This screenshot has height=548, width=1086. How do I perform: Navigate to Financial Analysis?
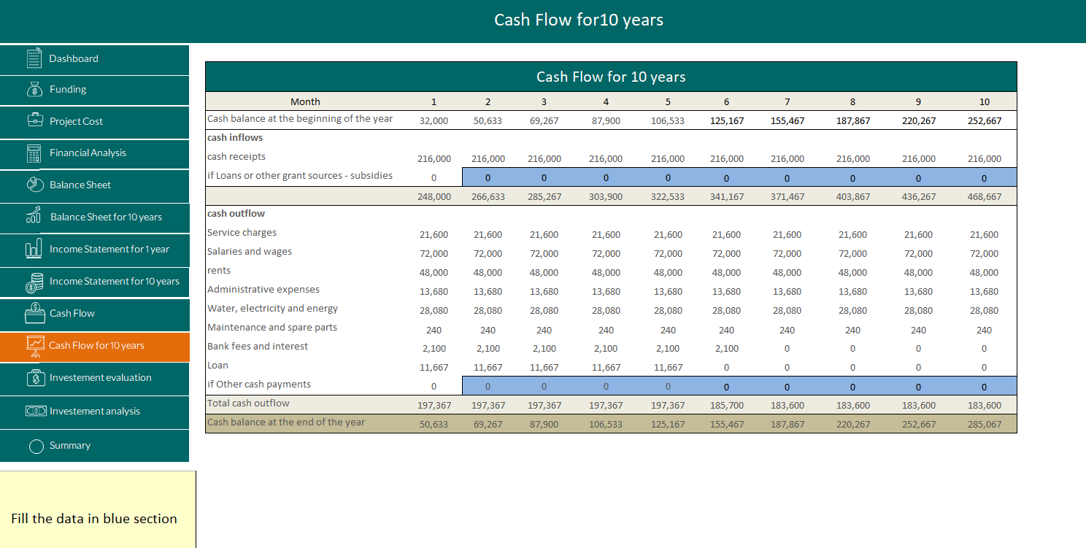pyautogui.click(x=94, y=153)
